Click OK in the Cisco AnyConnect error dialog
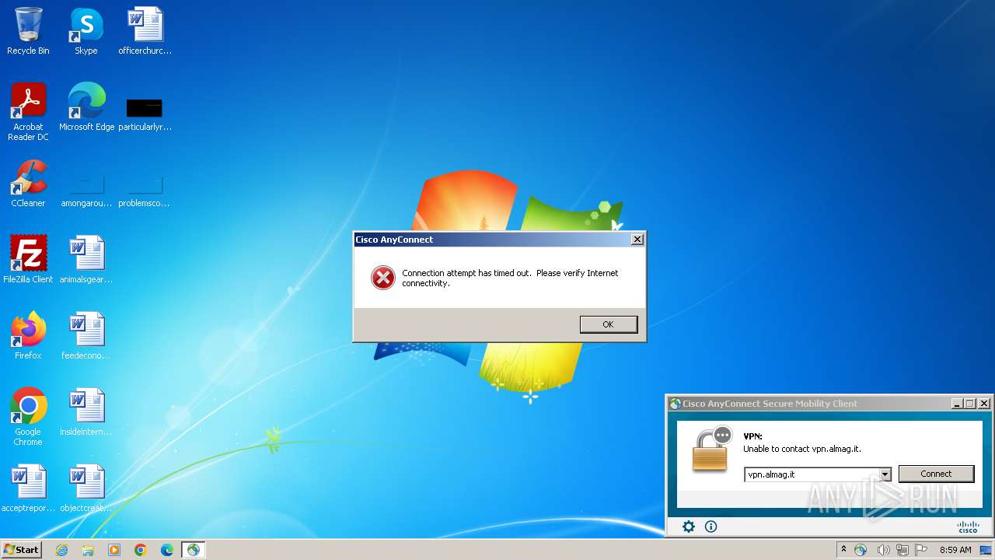 tap(608, 324)
